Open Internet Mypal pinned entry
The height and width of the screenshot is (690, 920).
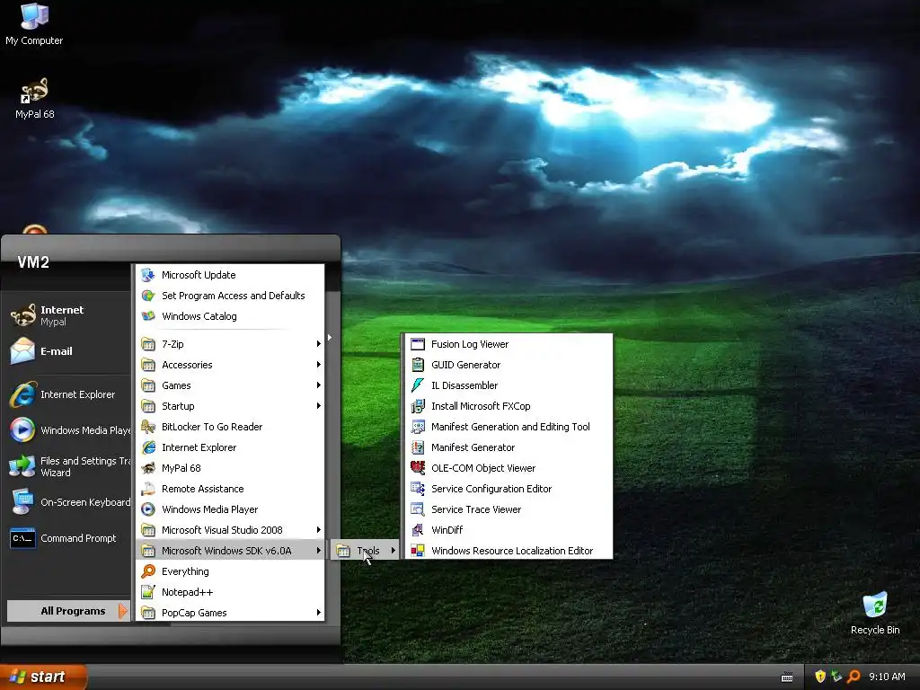pos(67,315)
